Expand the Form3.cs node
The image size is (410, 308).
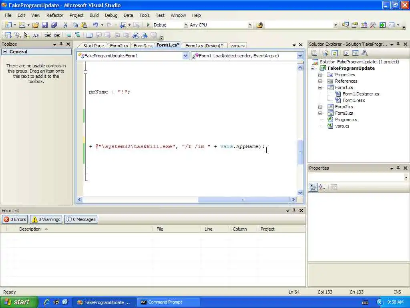(320, 113)
